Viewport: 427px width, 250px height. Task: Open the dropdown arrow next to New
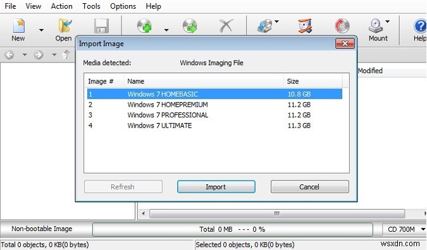click(41, 30)
